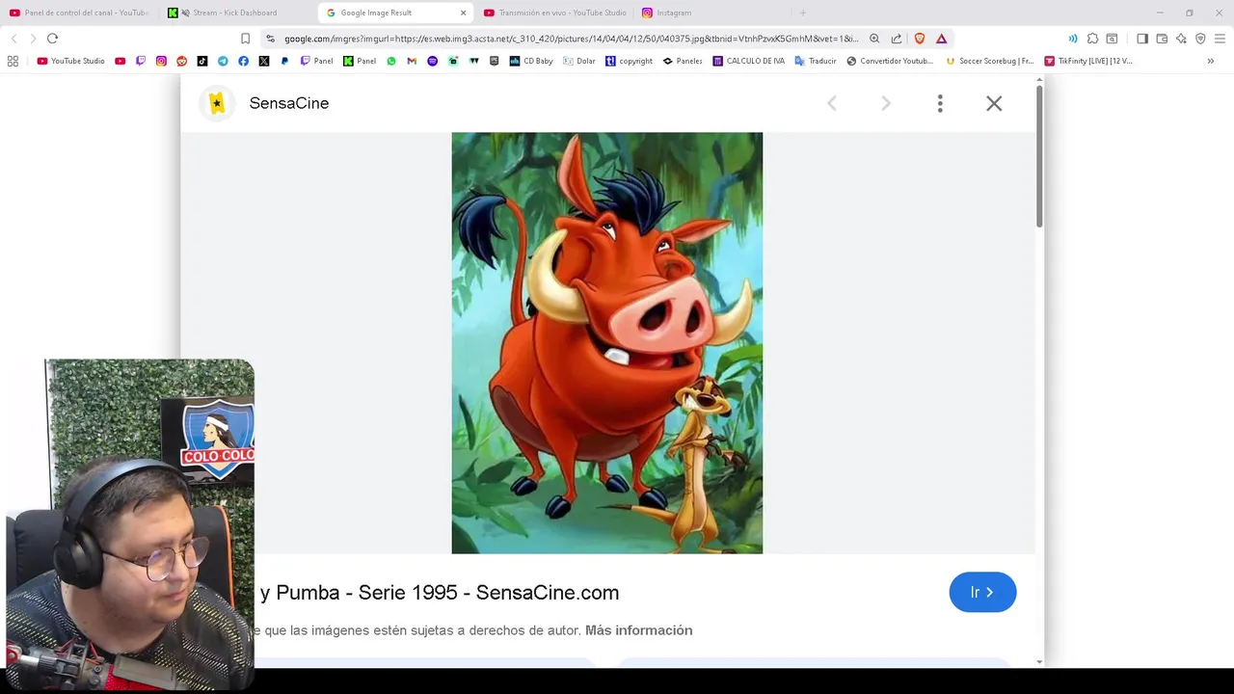Image resolution: width=1234 pixels, height=694 pixels.
Task: Open the PayPal bookmark icon
Action: coord(284,61)
